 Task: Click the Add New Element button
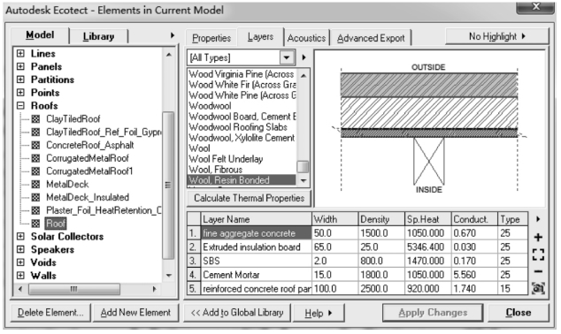[x=135, y=313]
